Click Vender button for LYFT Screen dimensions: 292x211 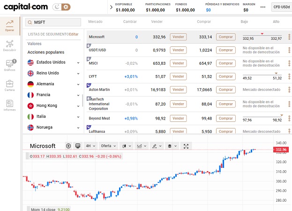click(178, 76)
